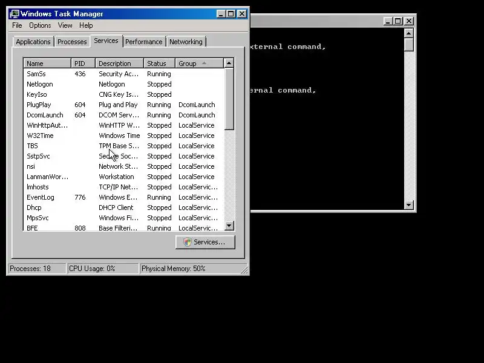Click the services list scroll up arrow

point(229,64)
